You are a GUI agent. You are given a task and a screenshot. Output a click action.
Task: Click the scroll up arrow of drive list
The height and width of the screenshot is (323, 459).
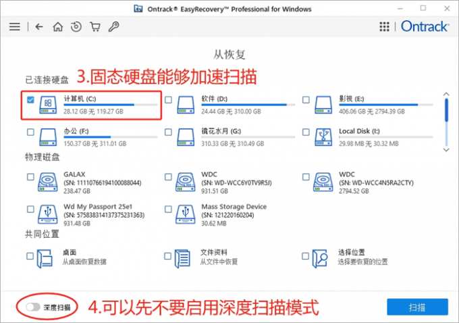tap(446, 94)
